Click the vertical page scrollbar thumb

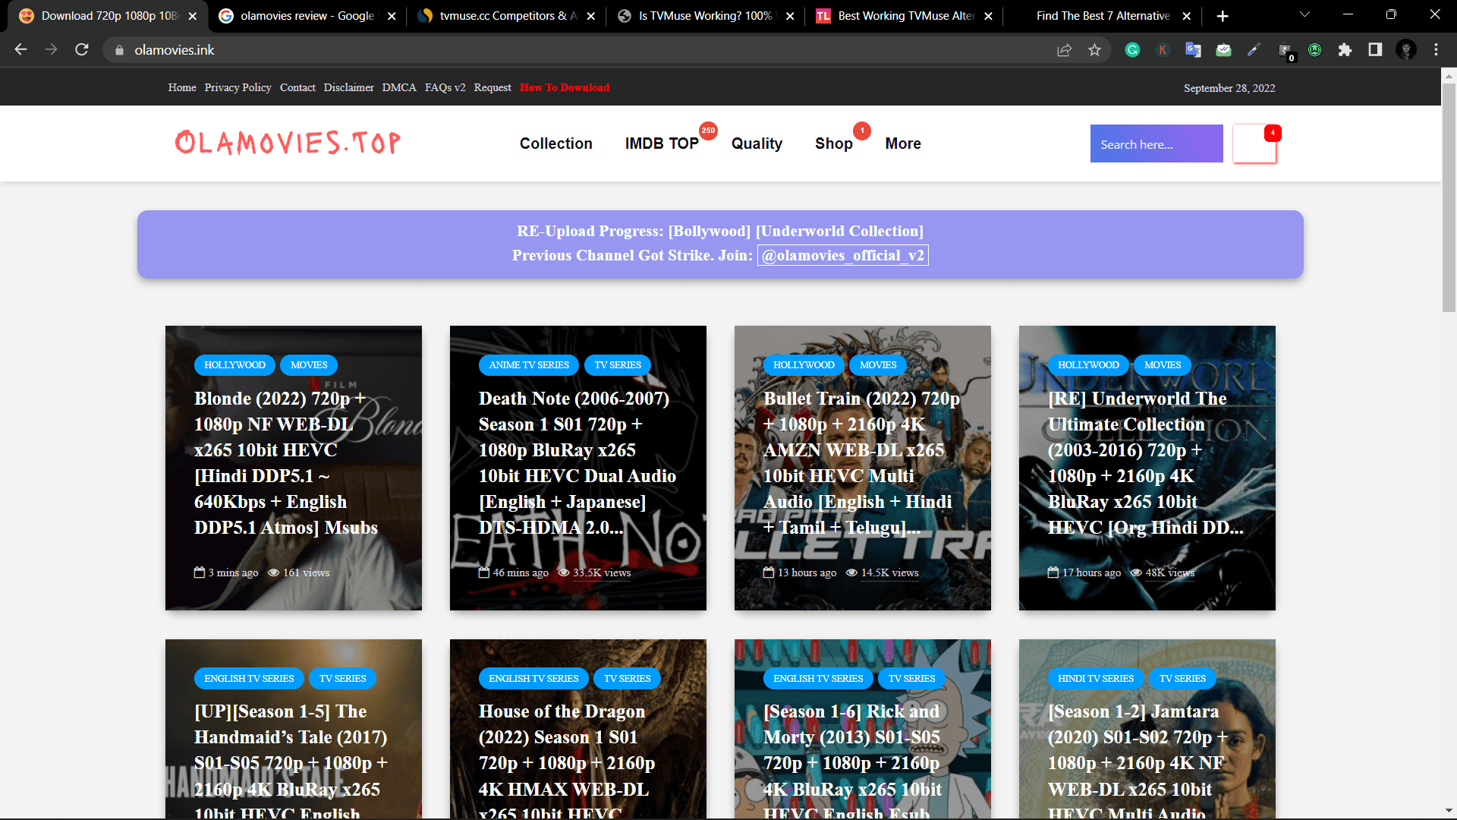tap(1449, 197)
